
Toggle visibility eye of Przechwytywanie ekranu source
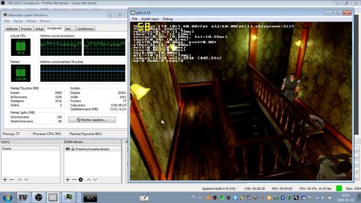68,149
